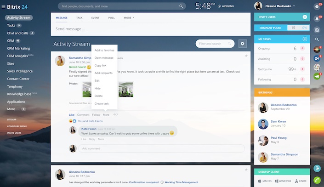This screenshot has height=187, width=324.
Task: Click the green phone call button
Action: pos(317,181)
